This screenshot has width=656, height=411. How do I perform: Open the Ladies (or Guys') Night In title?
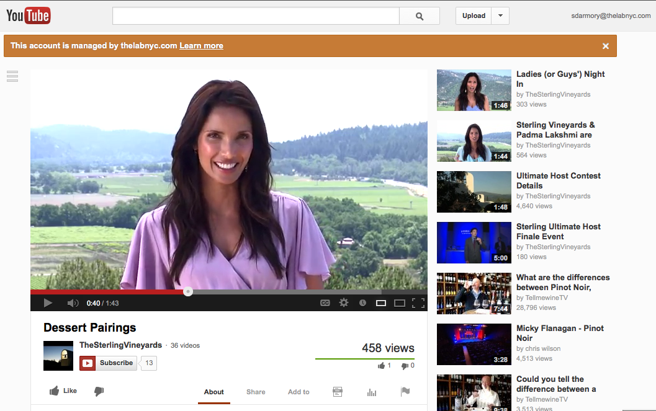pos(560,79)
